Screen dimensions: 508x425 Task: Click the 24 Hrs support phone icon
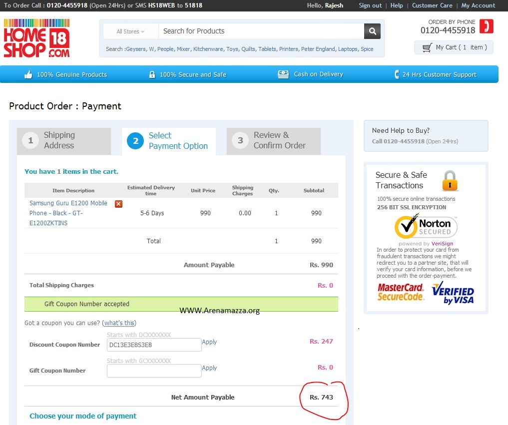point(397,74)
